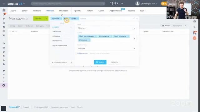Toggle the select-all checkbox in the table header

pos(10,31)
